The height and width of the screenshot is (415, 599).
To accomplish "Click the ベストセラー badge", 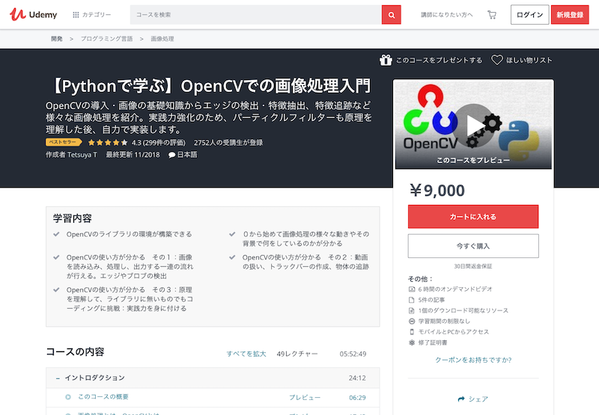I will [64, 142].
